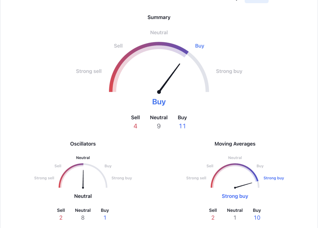Image resolution: width=318 pixels, height=228 pixels.
Task: Click the Summary neutral count of 9
Action: point(159,126)
